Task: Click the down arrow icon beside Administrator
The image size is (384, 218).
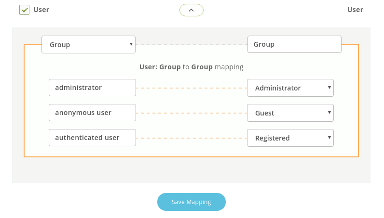Action: [x=329, y=88]
